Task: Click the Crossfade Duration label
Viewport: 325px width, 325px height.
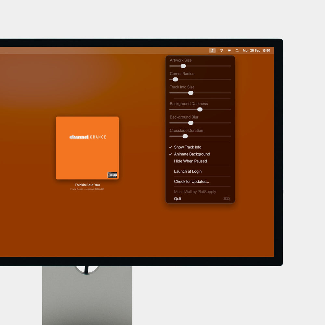Action: coord(186,130)
